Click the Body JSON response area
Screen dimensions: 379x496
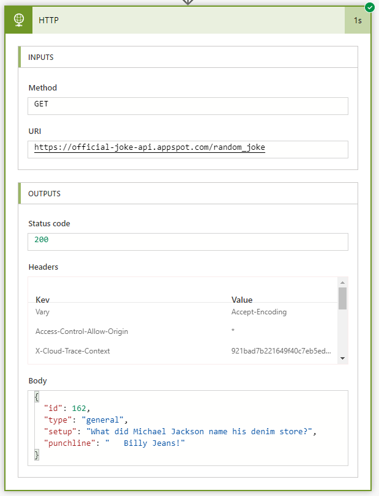(x=187, y=425)
